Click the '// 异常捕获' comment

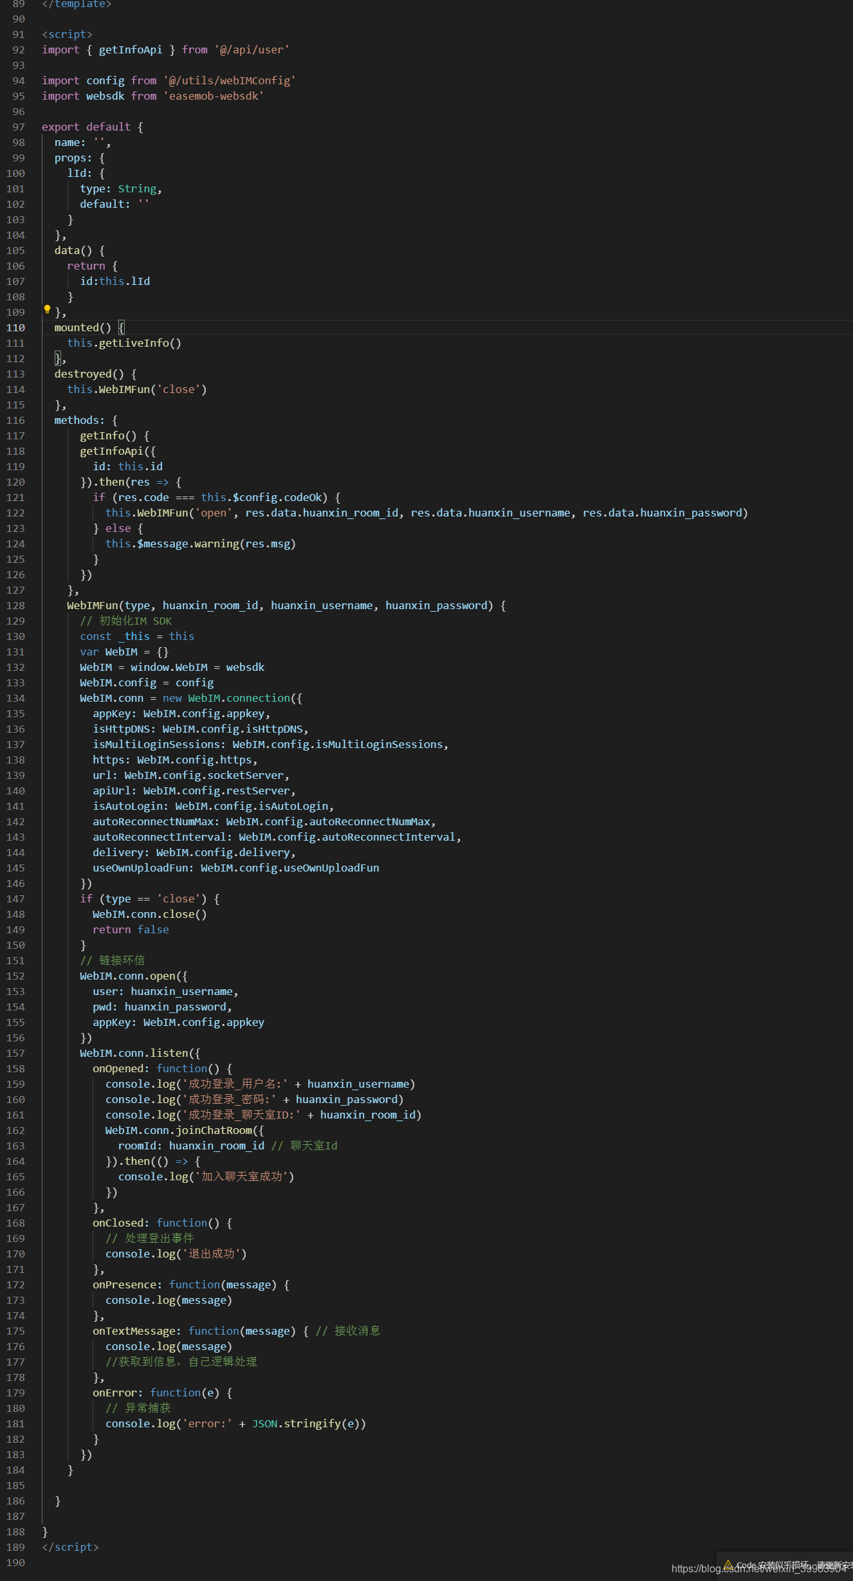(x=138, y=1408)
